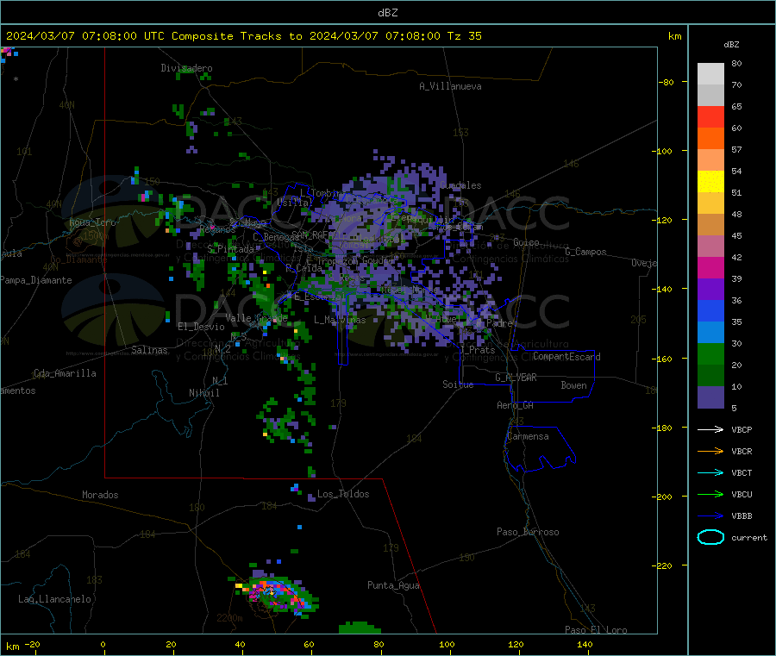Click the 'Cuadales' map label
The width and height of the screenshot is (776, 656).
460,185
